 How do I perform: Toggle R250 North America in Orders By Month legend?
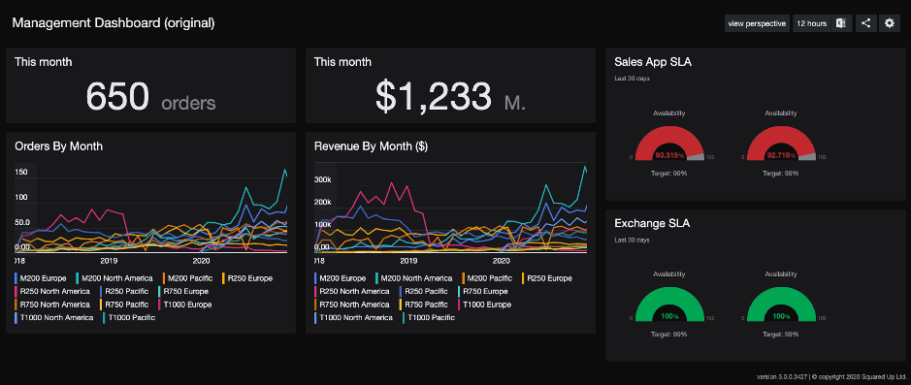click(52, 291)
